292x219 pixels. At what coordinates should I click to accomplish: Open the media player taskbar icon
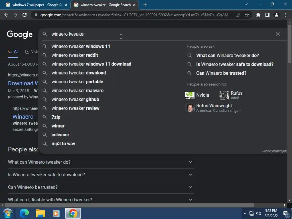(56, 213)
